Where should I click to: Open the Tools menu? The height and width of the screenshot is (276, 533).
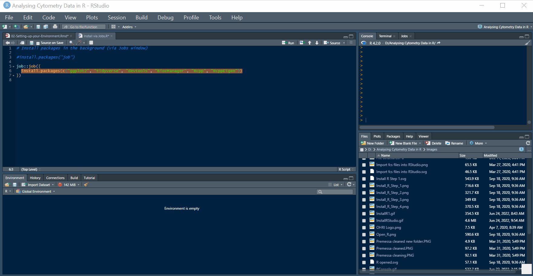click(x=215, y=18)
